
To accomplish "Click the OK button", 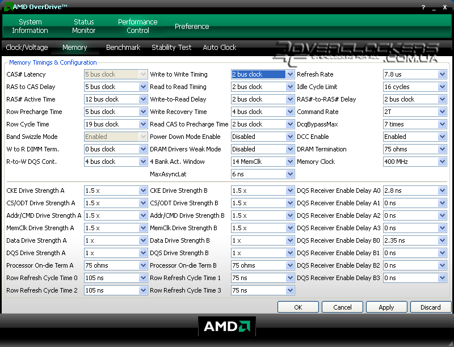I will point(298,307).
